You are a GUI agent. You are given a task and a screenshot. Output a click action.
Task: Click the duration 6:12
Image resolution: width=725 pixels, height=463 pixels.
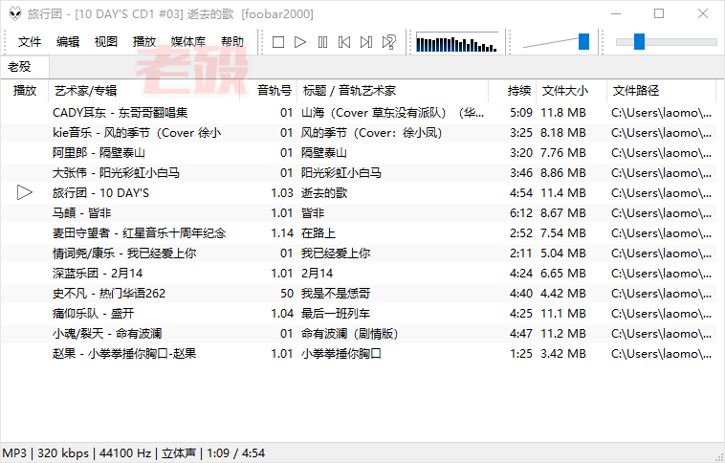coord(521,212)
